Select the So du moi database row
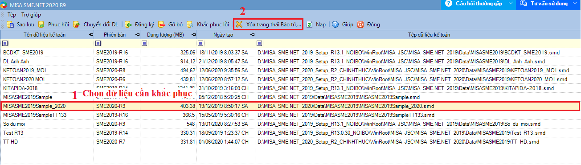The height and width of the screenshot is (165, 581). pyautogui.click(x=290, y=124)
